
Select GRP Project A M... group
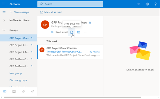pos(19,52)
